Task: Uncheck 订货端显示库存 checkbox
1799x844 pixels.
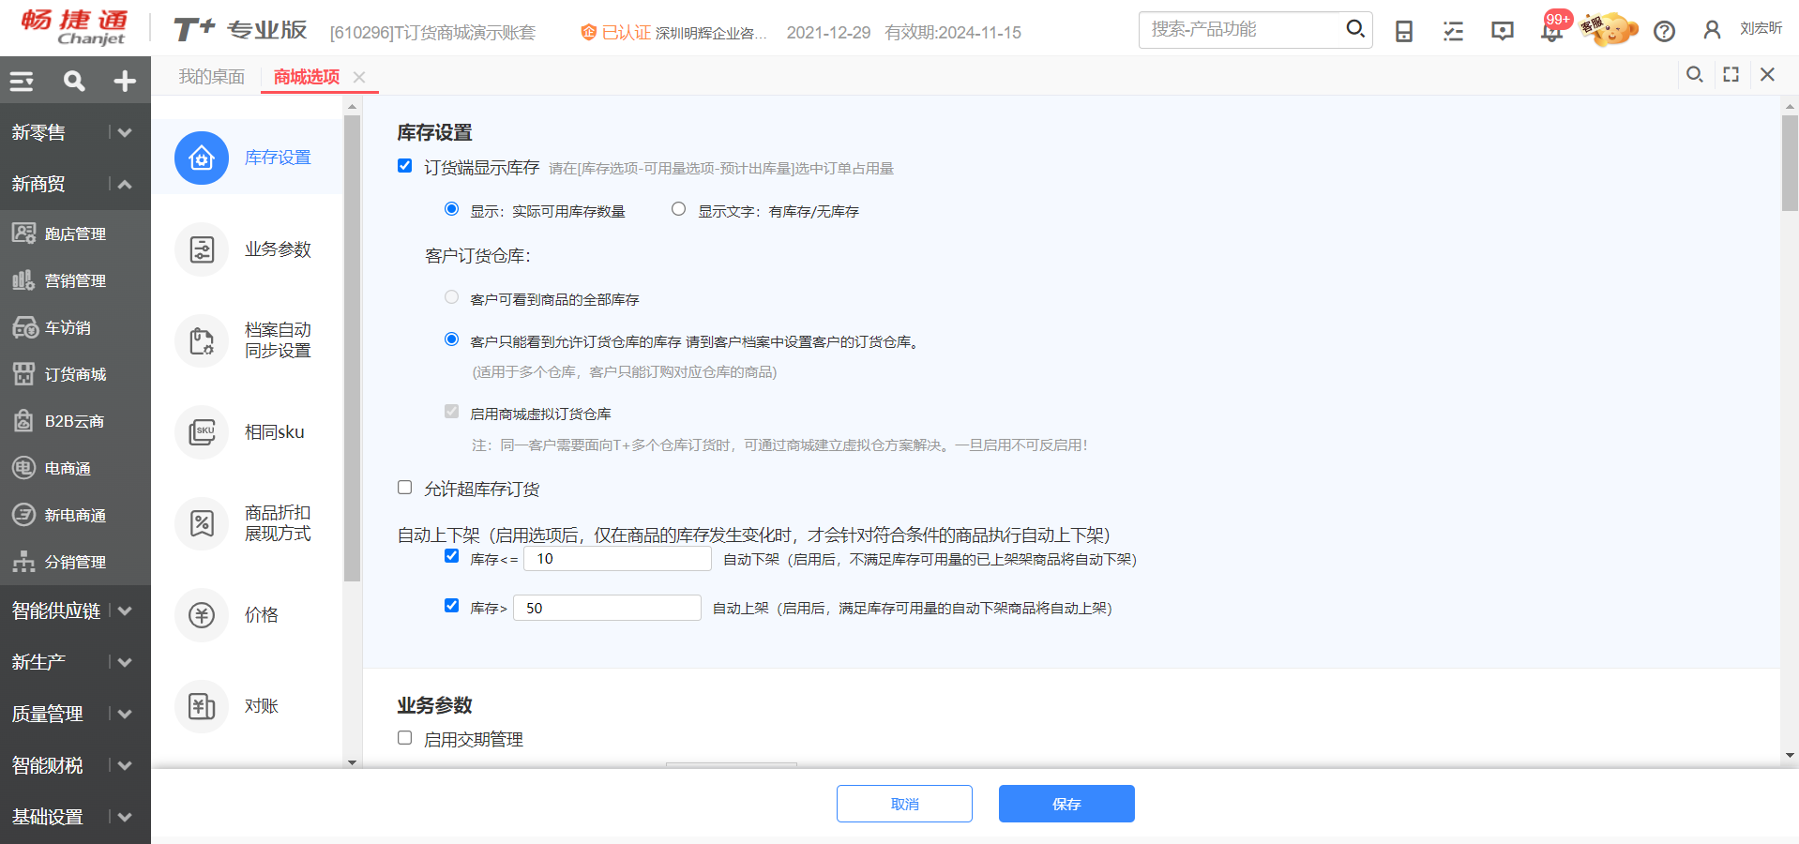Action: [405, 166]
